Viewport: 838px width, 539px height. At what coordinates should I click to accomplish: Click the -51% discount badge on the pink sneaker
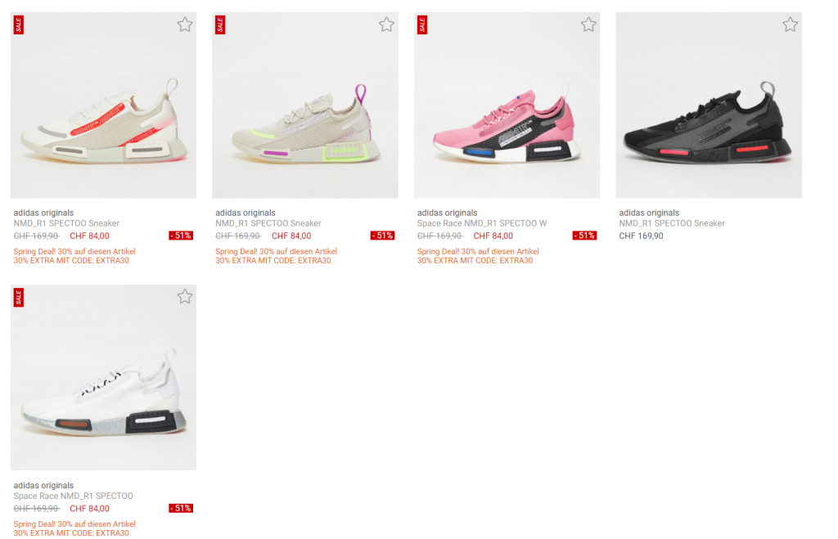[x=584, y=236]
